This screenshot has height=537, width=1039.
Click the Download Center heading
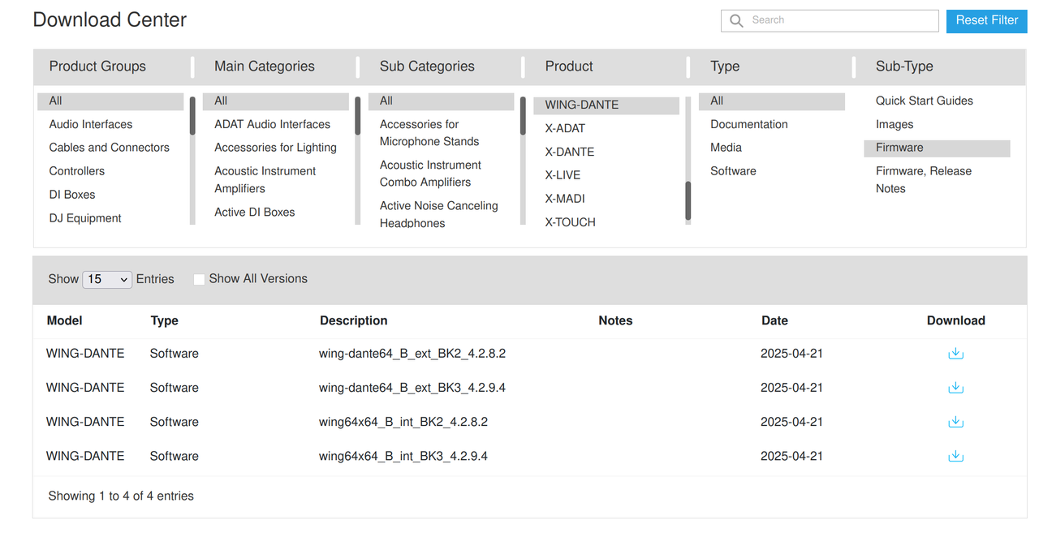tap(110, 20)
